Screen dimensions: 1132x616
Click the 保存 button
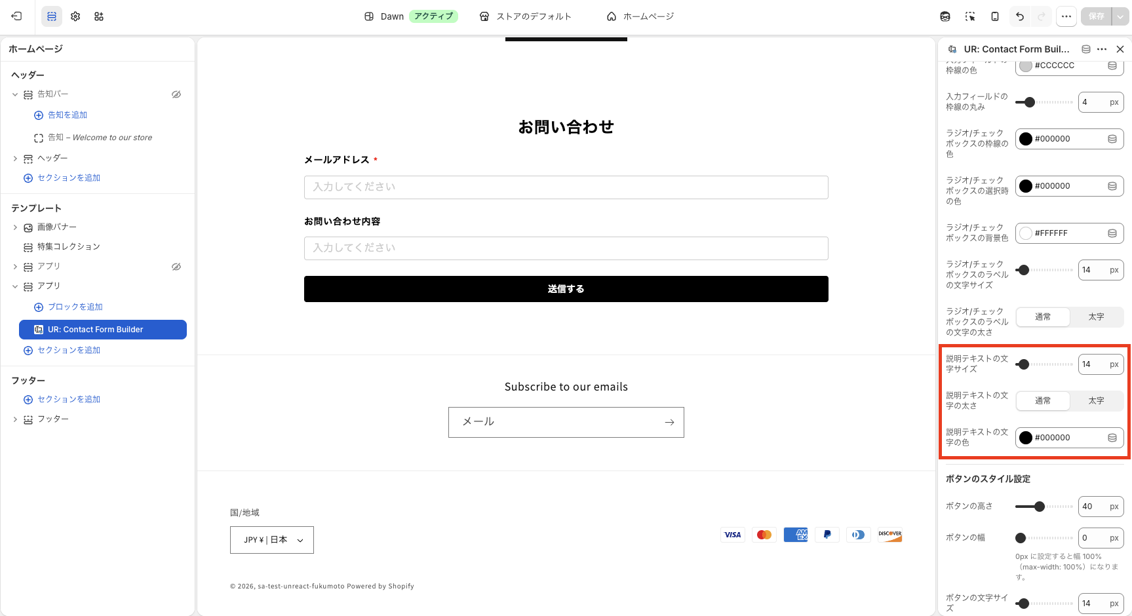(x=1097, y=16)
